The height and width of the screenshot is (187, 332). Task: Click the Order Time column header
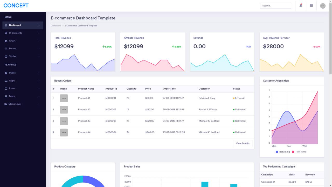tap(169, 89)
